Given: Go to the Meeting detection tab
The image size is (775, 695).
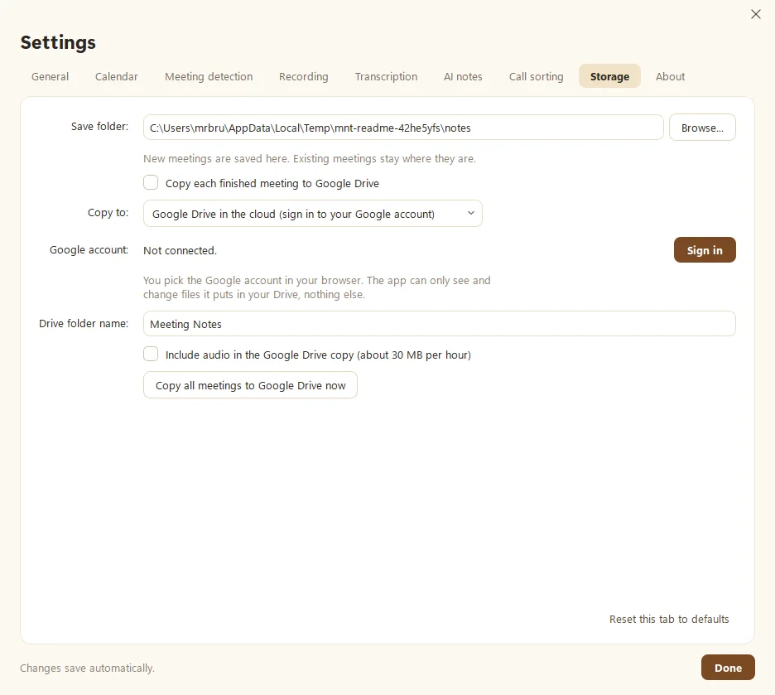Looking at the screenshot, I should (209, 76).
